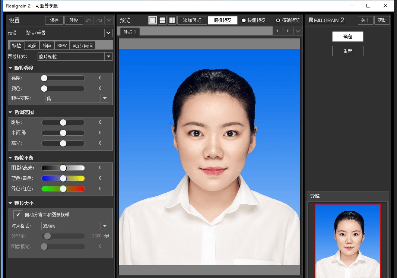
Task: Click the 保存 button
Action: click(54, 20)
